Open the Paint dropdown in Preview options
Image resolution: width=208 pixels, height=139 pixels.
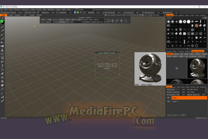(x=77, y=22)
